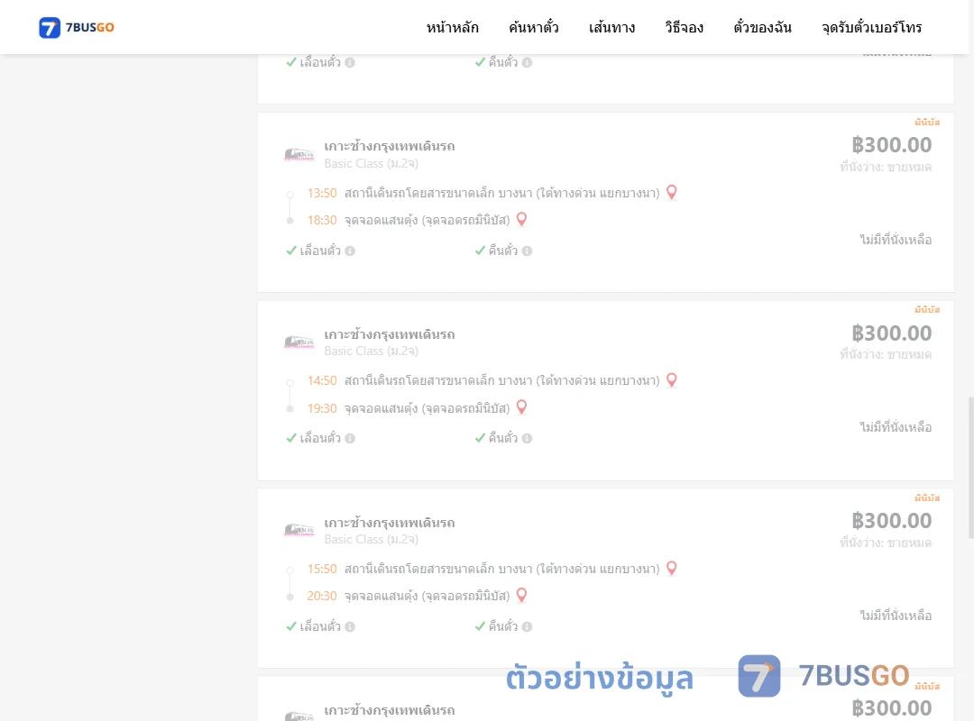Click operator bus logo in 15:50 trip card

tap(299, 530)
